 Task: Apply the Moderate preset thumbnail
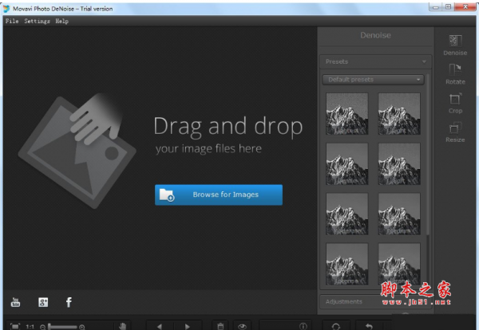click(x=347, y=214)
